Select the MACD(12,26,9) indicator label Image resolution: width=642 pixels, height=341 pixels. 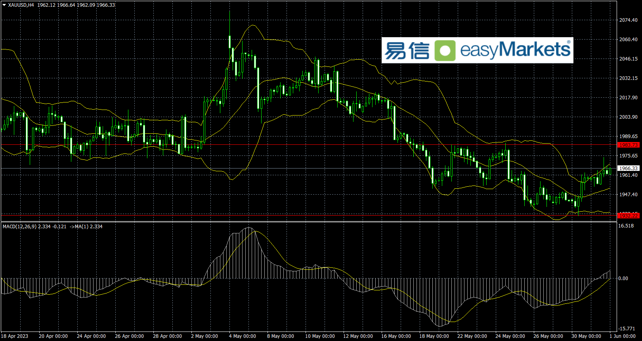[19, 227]
